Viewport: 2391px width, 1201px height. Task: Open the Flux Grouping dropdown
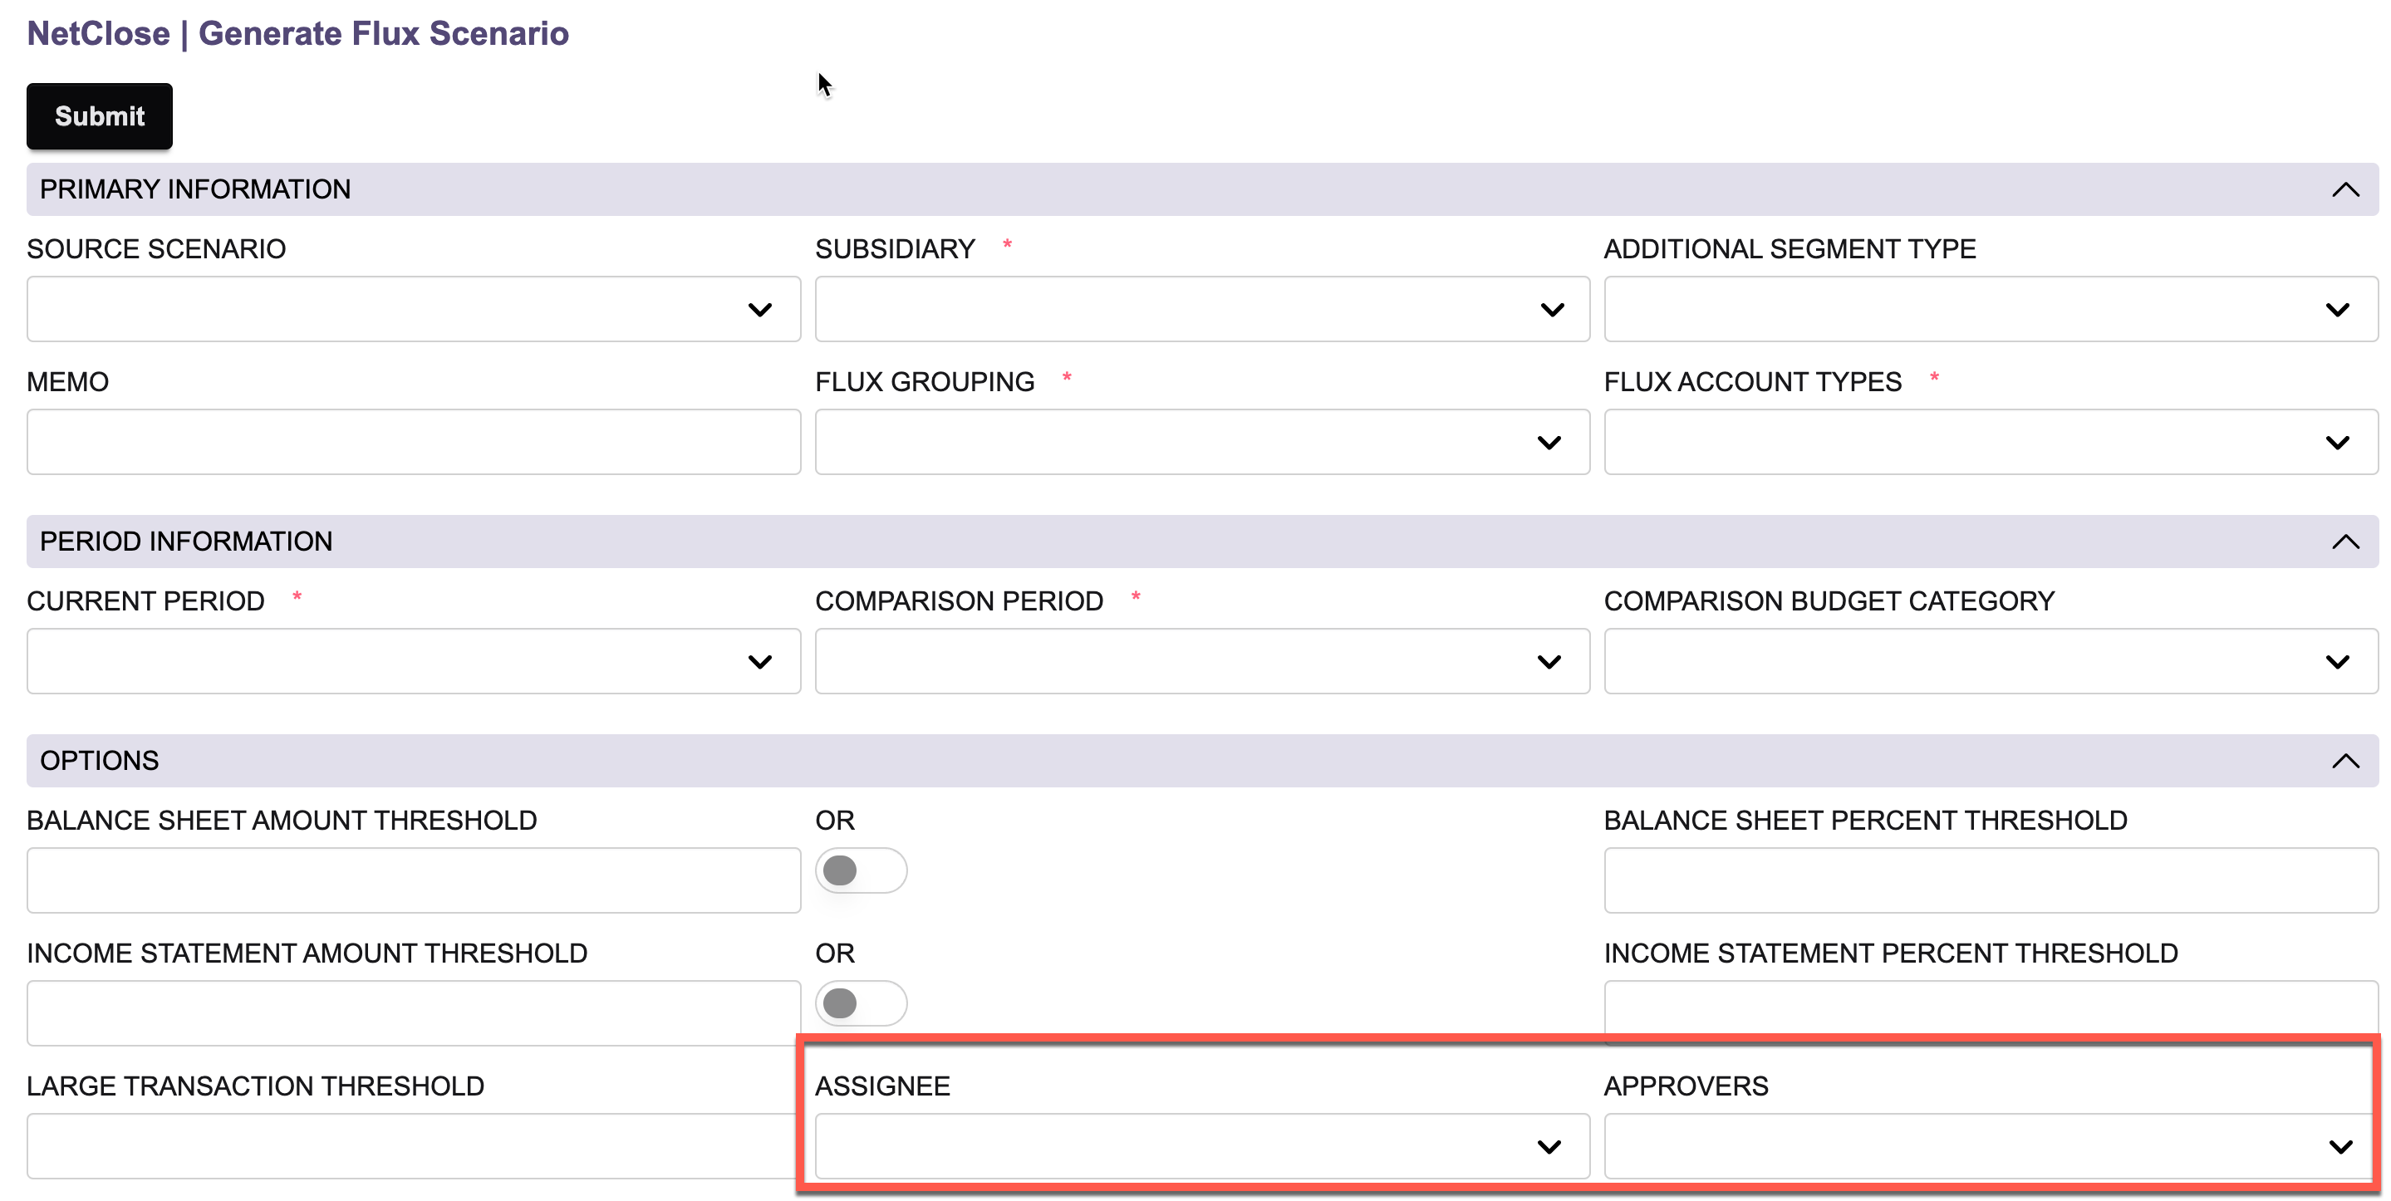coord(1201,442)
